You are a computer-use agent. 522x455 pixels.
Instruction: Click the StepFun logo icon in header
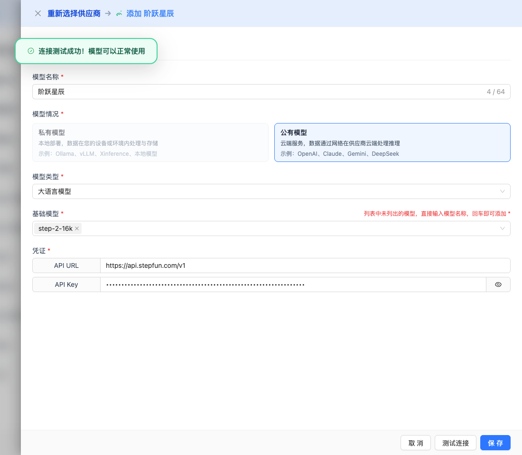pyautogui.click(x=120, y=13)
